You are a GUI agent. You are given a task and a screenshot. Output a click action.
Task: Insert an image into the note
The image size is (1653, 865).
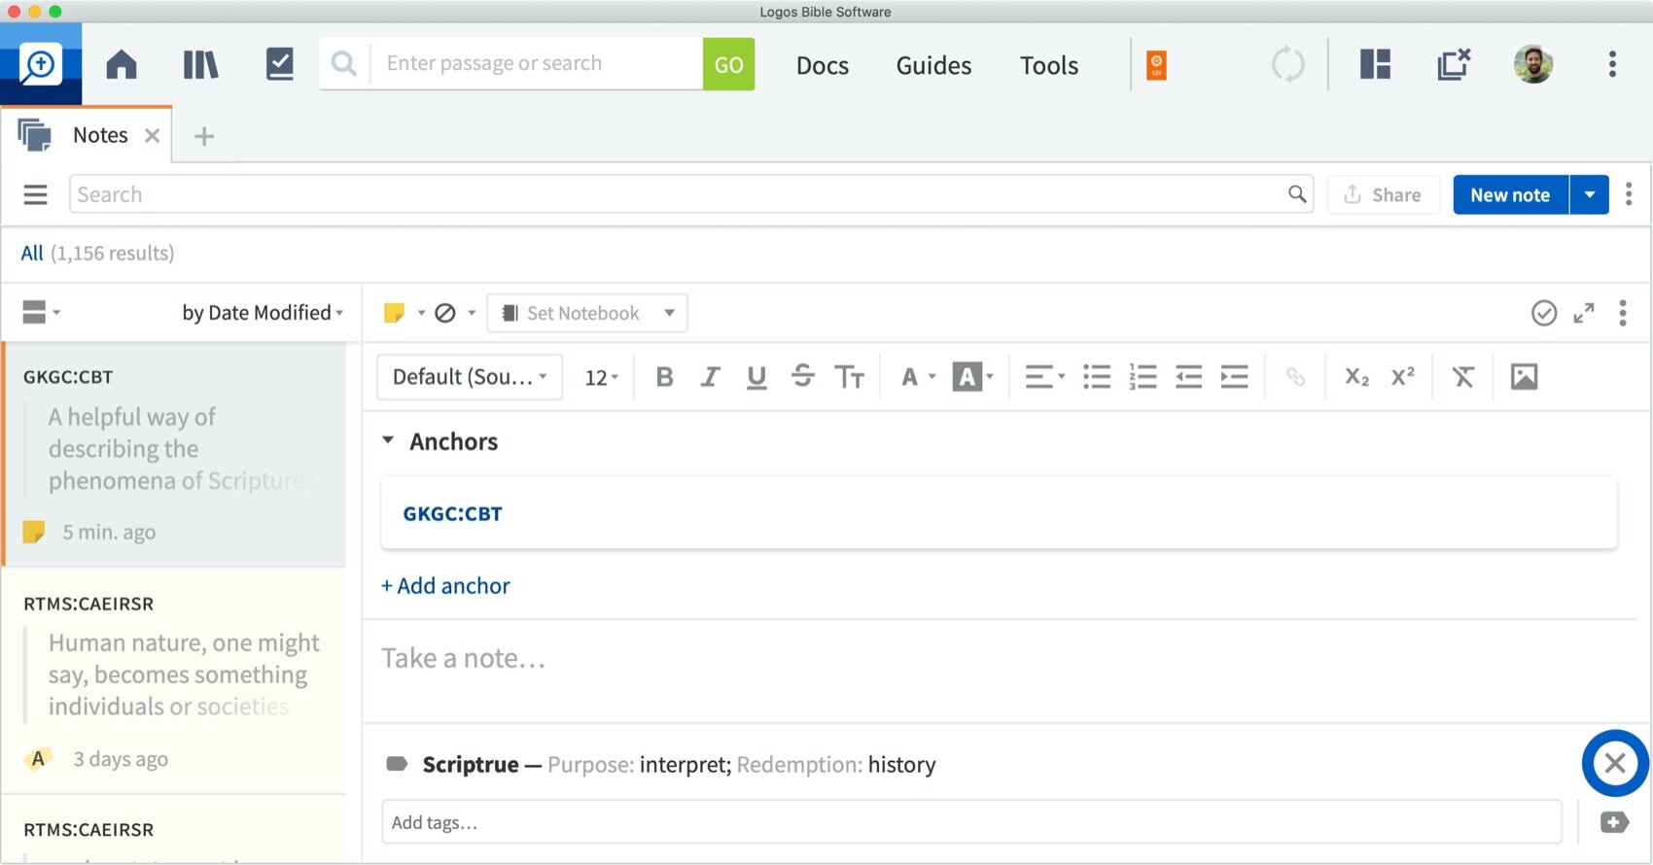(x=1524, y=377)
